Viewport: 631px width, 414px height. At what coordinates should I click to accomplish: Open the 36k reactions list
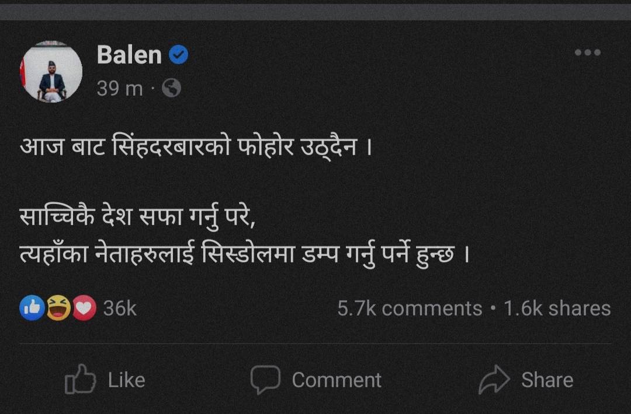click(120, 308)
